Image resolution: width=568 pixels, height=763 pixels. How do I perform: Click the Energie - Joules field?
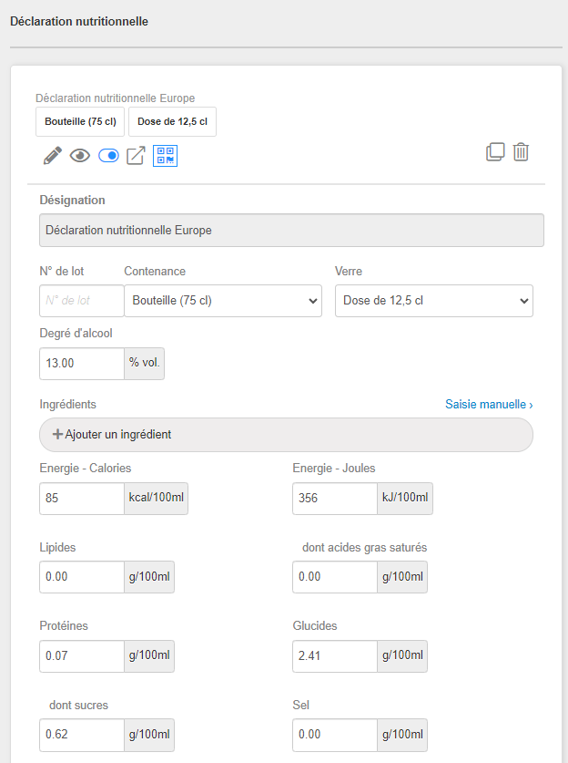pyautogui.click(x=335, y=499)
